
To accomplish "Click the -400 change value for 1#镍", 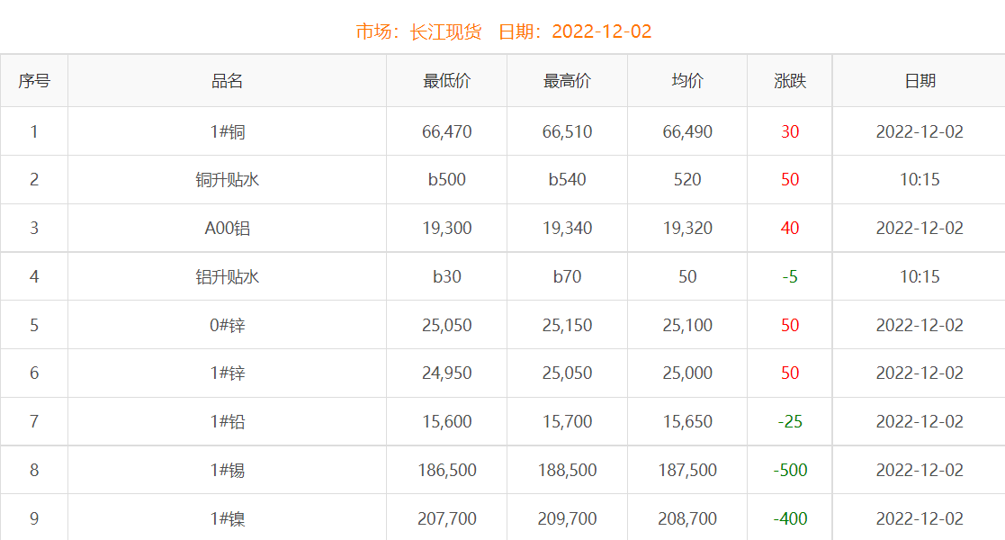I will coord(790,519).
